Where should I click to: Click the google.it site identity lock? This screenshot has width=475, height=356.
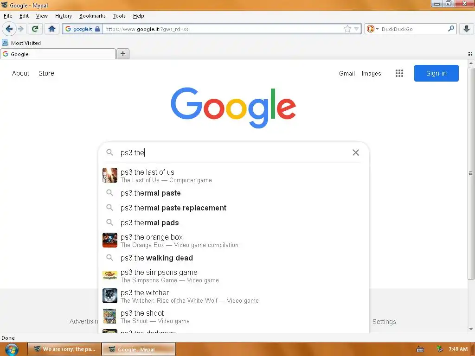coord(83,29)
